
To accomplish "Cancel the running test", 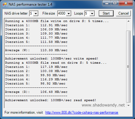I will (x=123, y=13).
